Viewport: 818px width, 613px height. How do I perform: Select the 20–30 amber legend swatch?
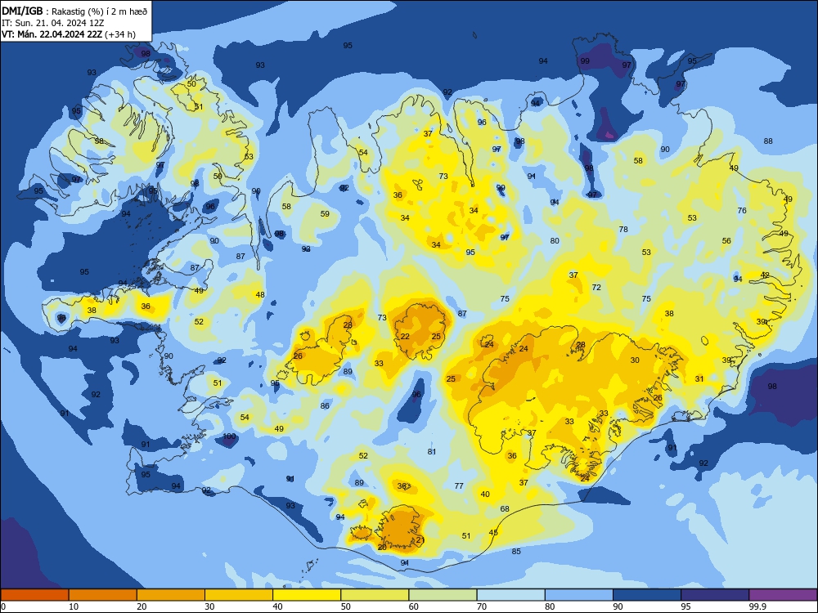coord(171,595)
